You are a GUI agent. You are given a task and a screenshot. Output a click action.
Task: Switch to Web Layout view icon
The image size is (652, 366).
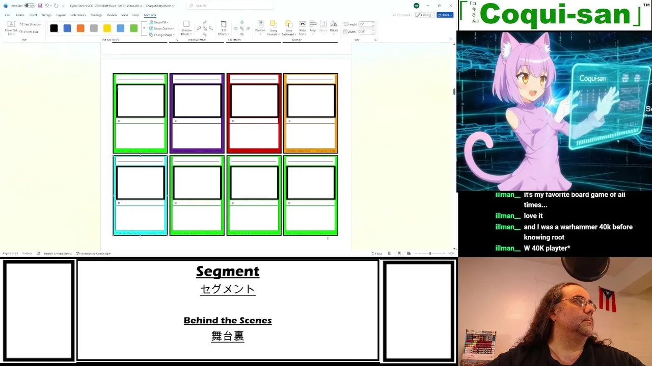click(409, 253)
